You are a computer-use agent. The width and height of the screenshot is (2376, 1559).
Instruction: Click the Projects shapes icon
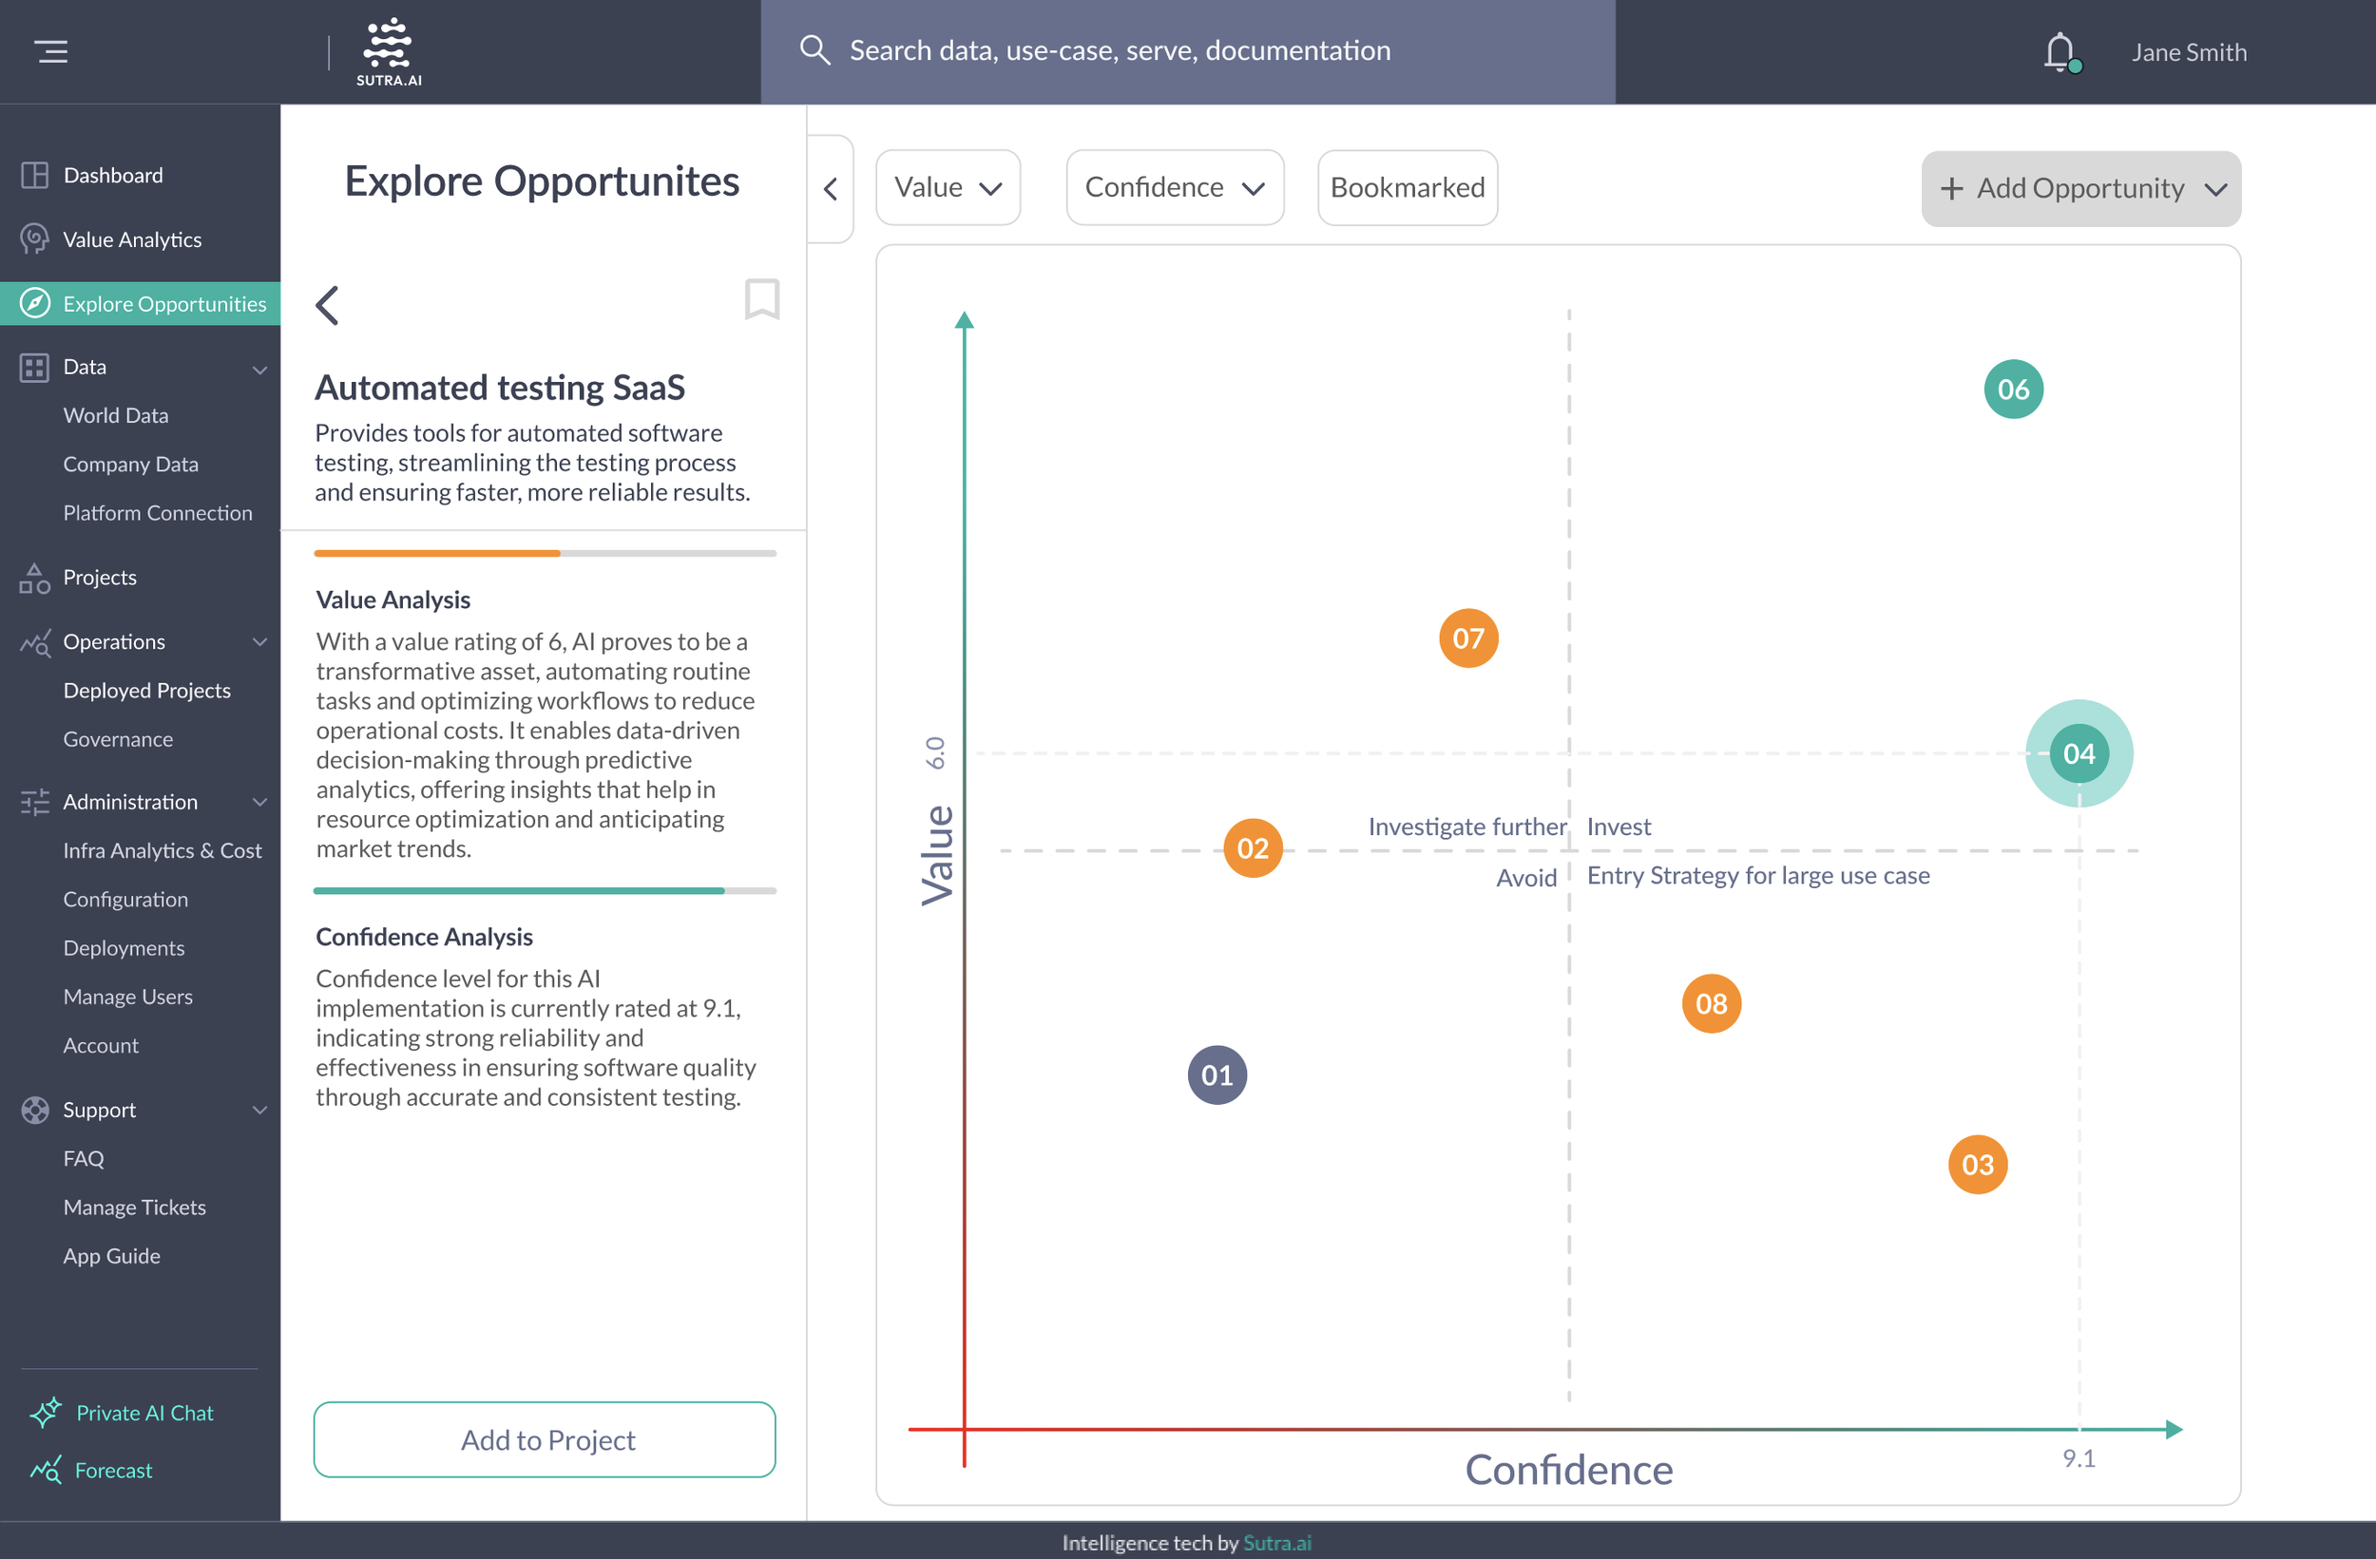click(x=35, y=578)
